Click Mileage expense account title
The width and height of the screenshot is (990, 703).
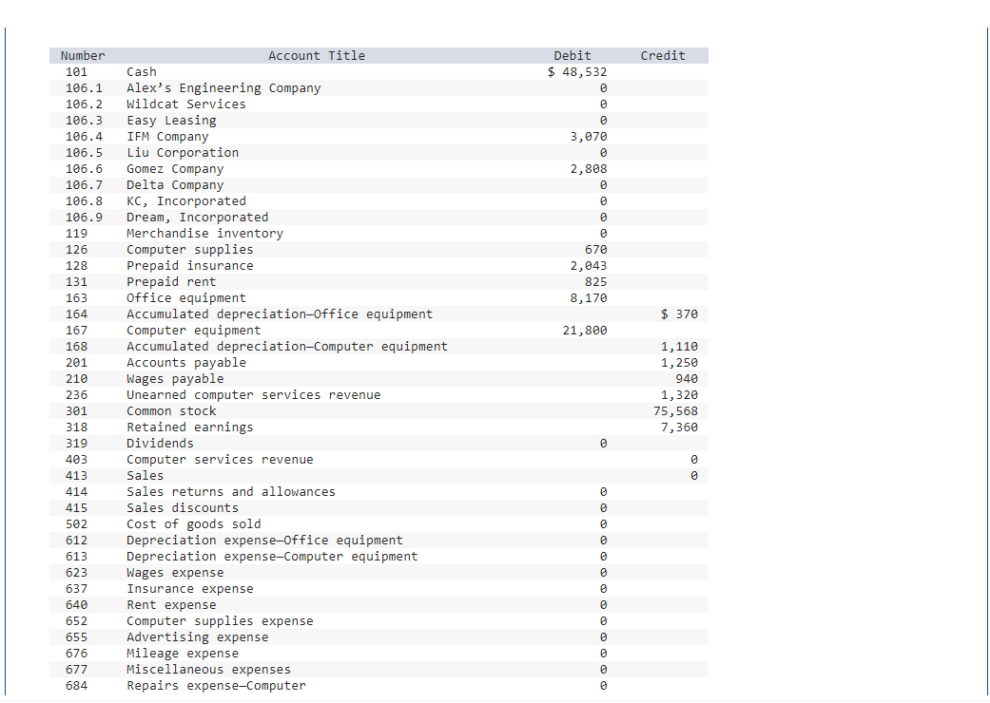click(183, 654)
